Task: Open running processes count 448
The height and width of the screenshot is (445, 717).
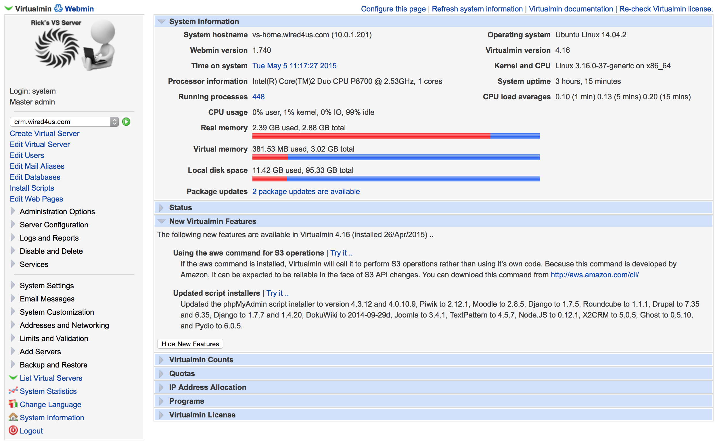Action: (x=258, y=97)
